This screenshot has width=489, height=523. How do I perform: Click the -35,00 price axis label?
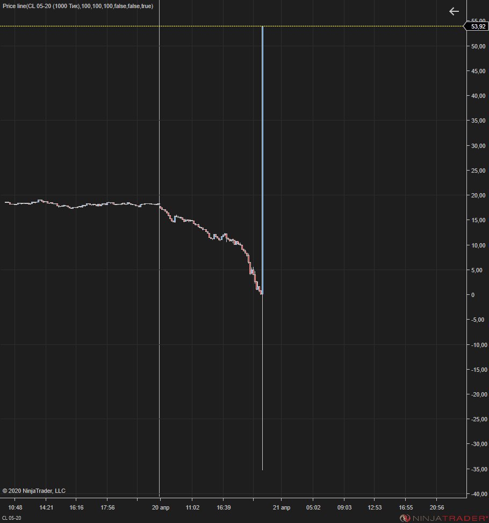pyautogui.click(x=478, y=469)
